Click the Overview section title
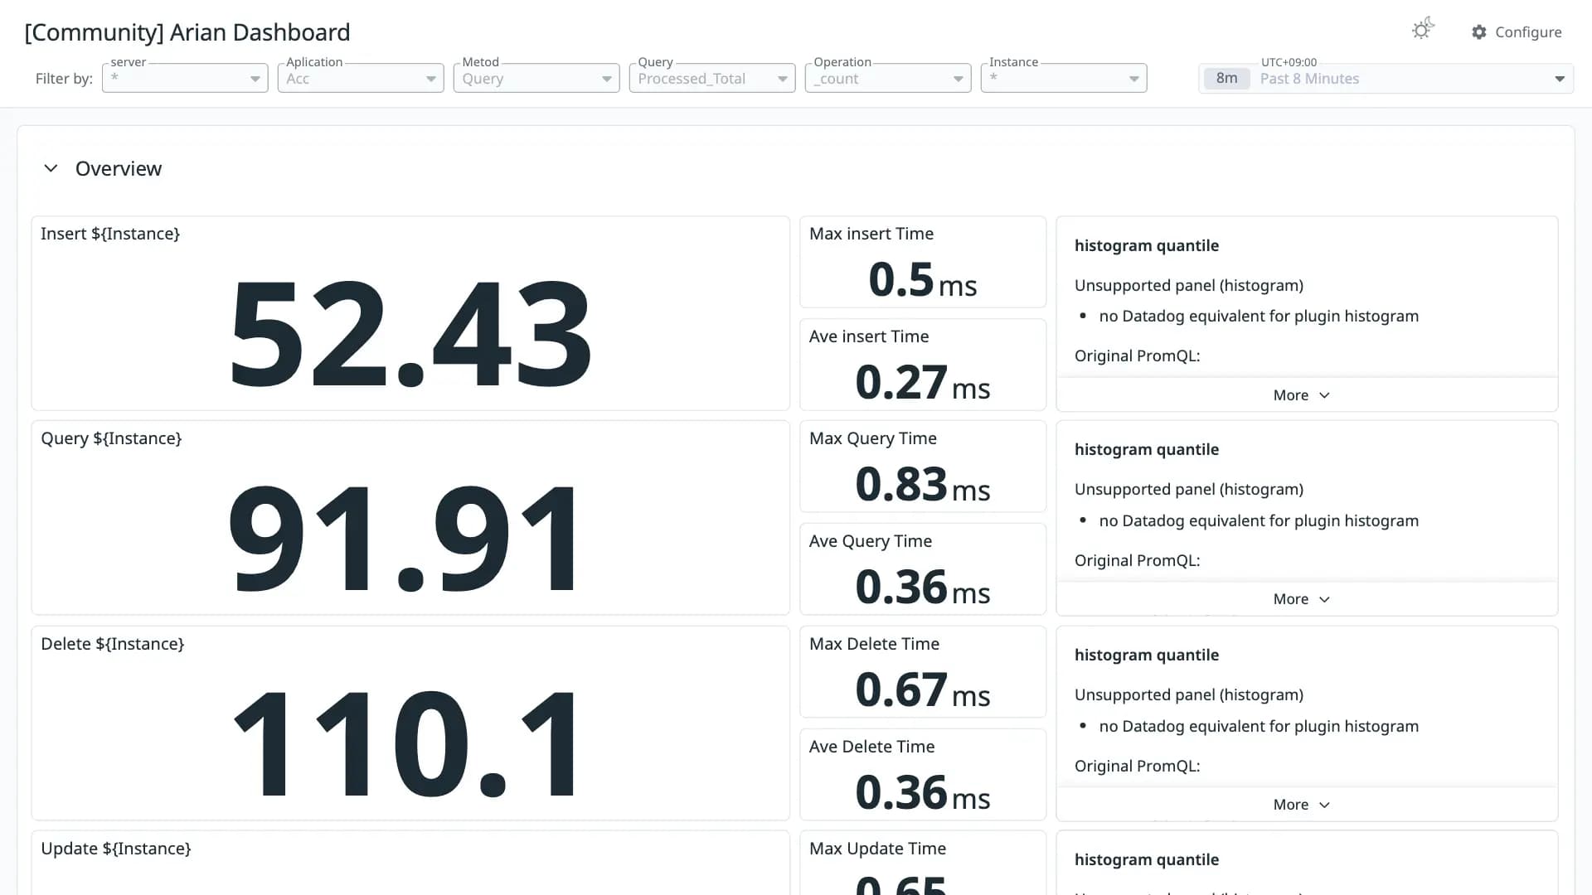Viewport: 1592px width, 895px height. coord(119,168)
